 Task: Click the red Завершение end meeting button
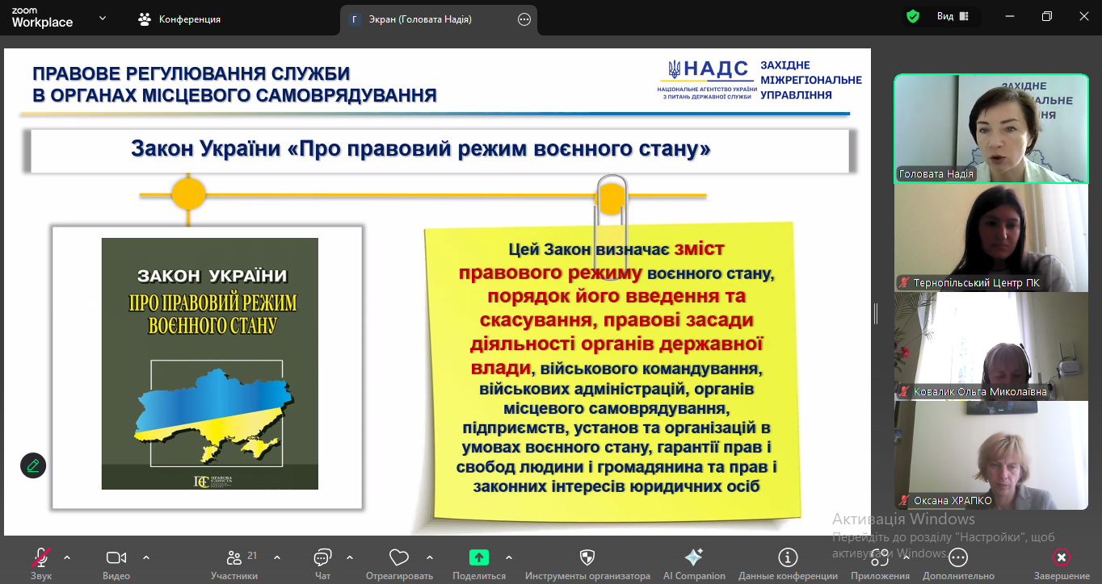coord(1062,563)
